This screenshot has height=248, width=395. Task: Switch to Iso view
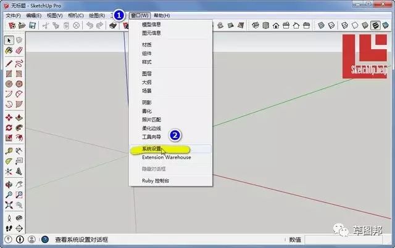[x=256, y=25]
